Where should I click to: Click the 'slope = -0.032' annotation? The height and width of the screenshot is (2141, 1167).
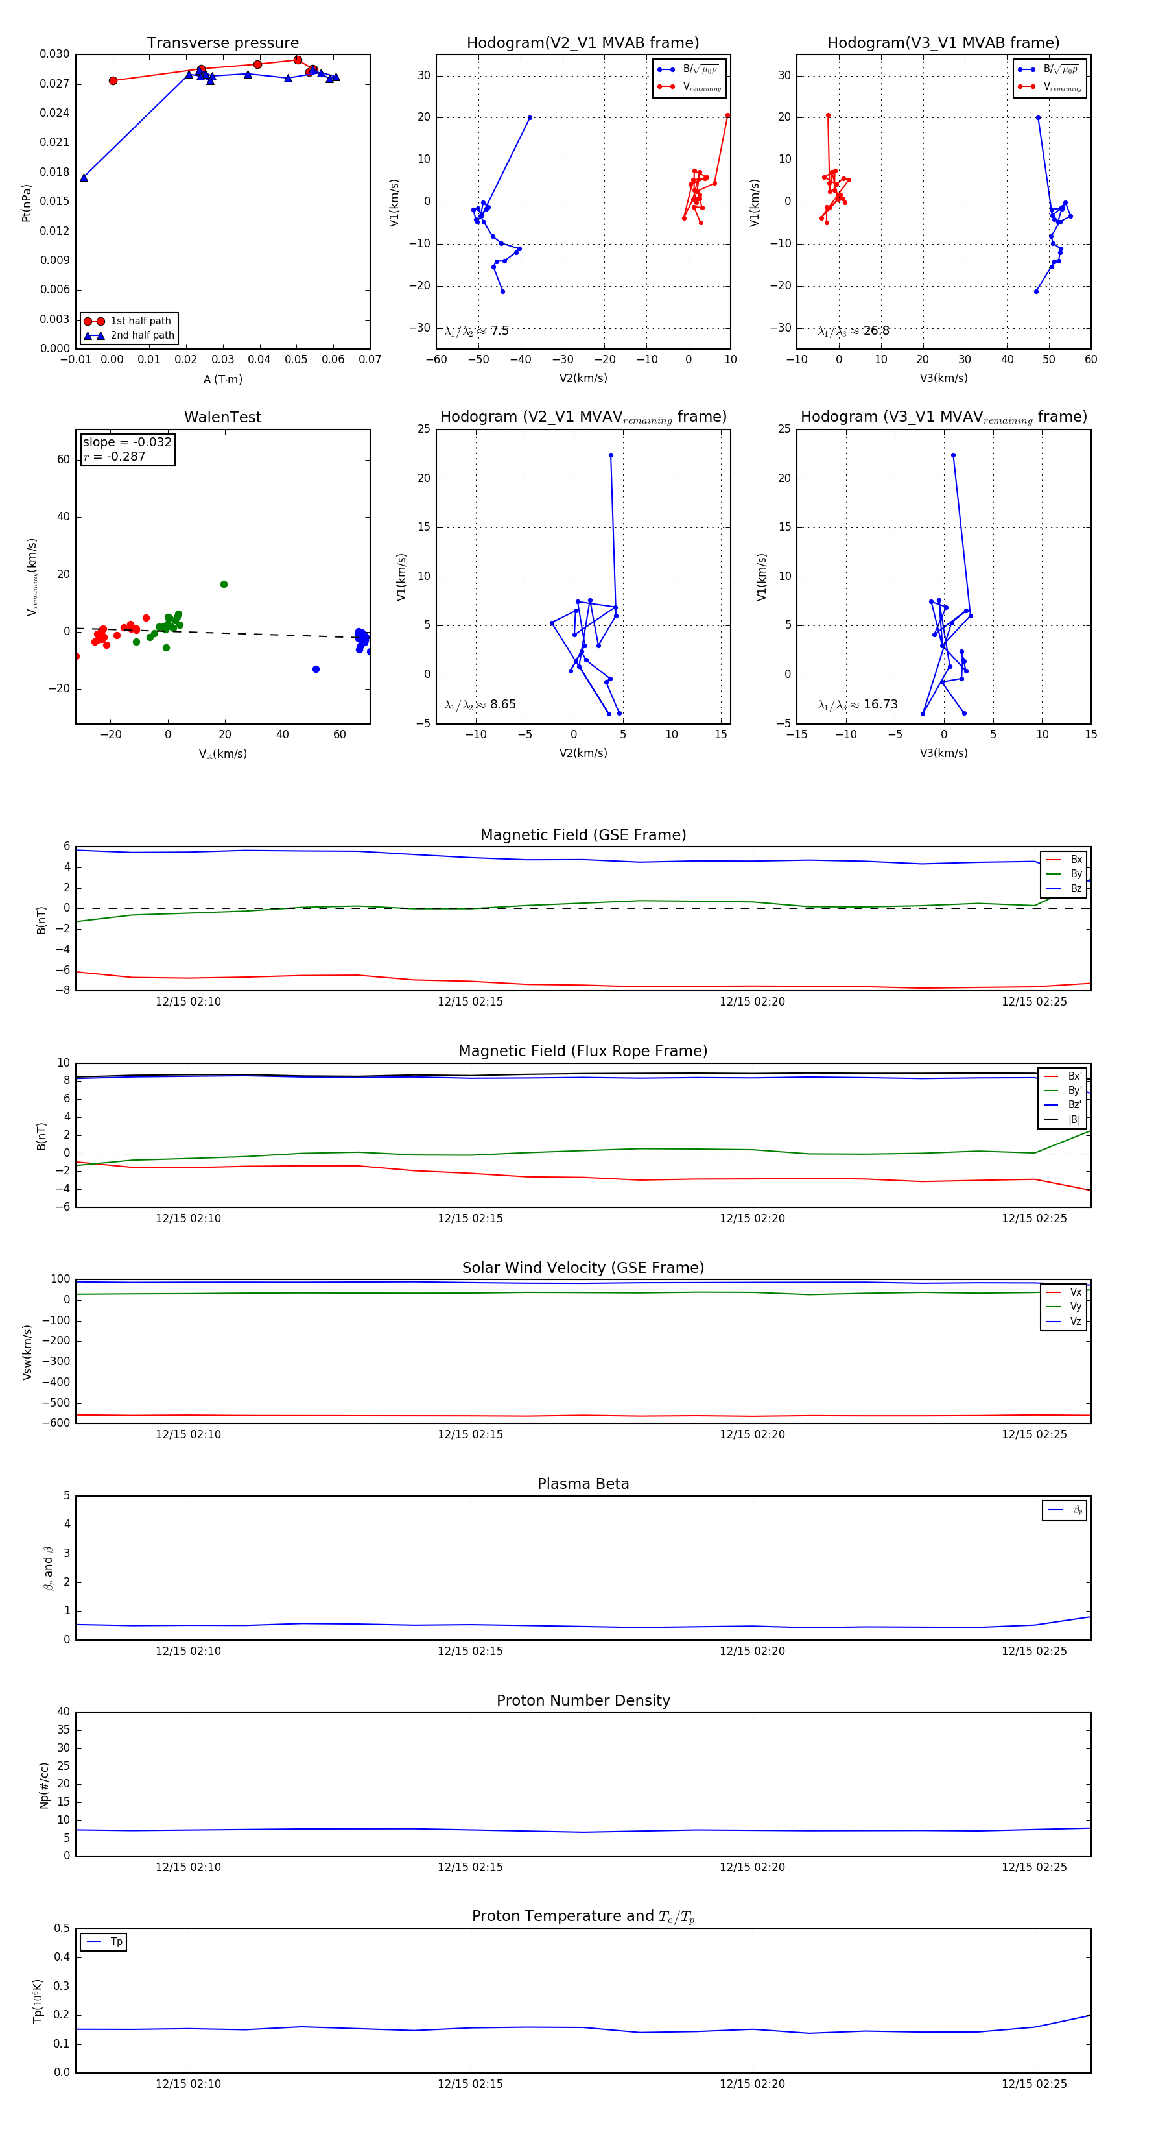point(127,442)
